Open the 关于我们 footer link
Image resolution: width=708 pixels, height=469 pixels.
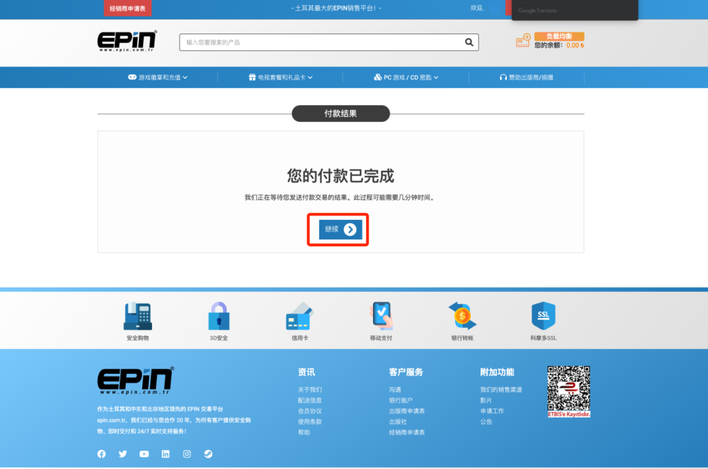click(309, 390)
